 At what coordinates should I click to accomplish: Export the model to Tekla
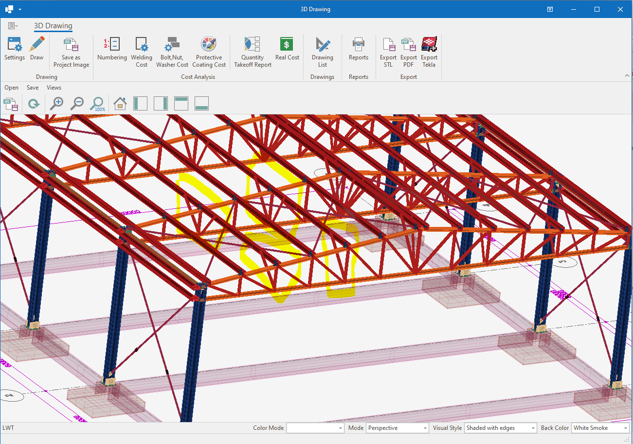point(429,52)
